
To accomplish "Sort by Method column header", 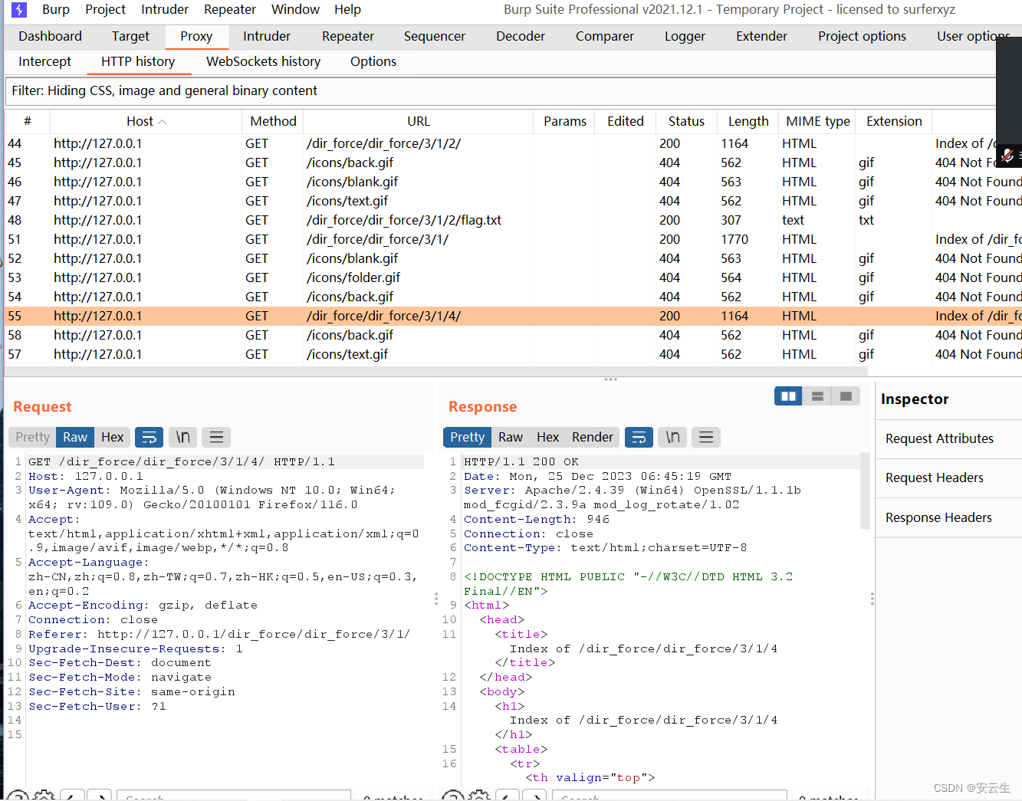I will pos(273,121).
